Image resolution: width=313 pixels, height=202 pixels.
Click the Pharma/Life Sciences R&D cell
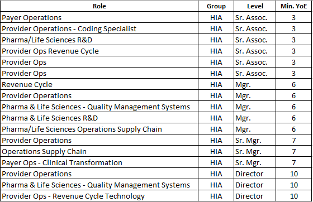coord(99,40)
